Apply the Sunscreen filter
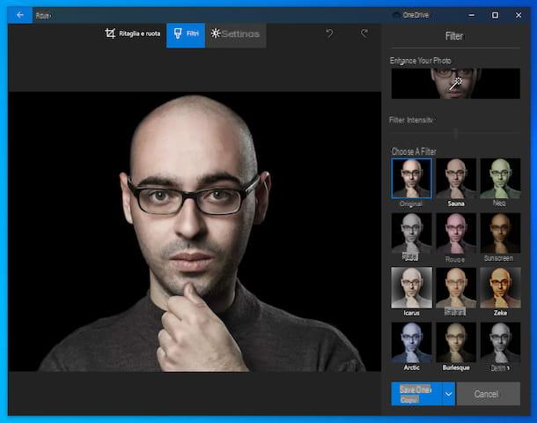The height and width of the screenshot is (423, 537). [x=500, y=234]
